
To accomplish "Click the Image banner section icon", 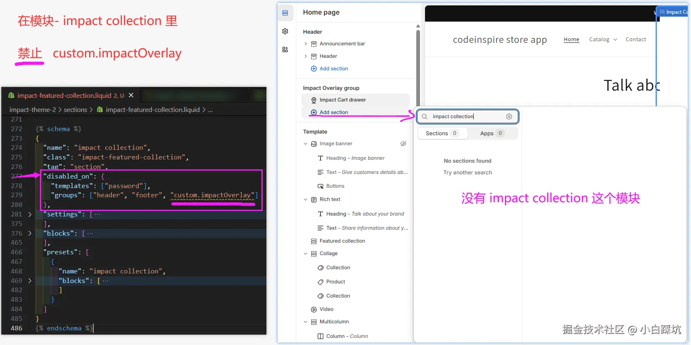I will pyautogui.click(x=314, y=144).
